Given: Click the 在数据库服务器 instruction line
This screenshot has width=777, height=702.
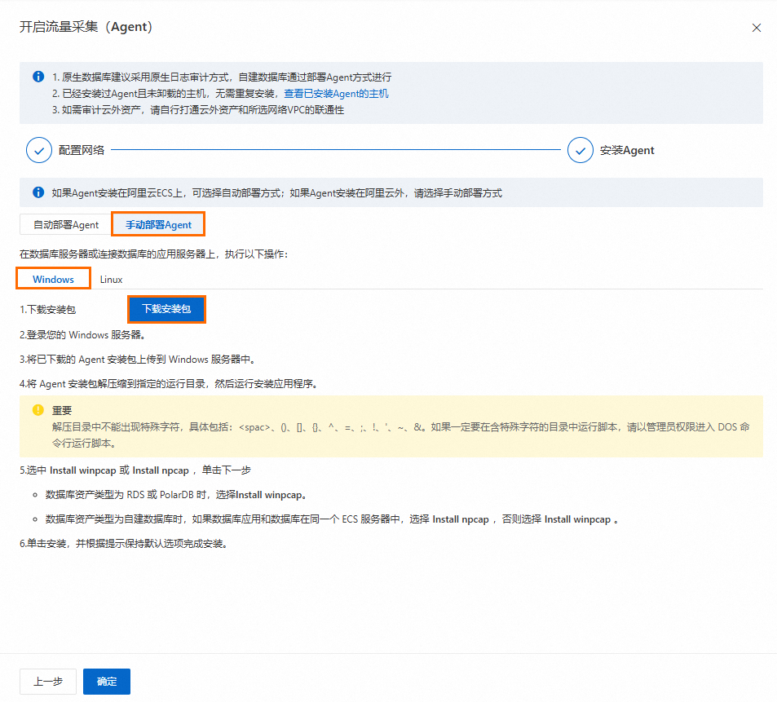Looking at the screenshot, I should (x=153, y=254).
